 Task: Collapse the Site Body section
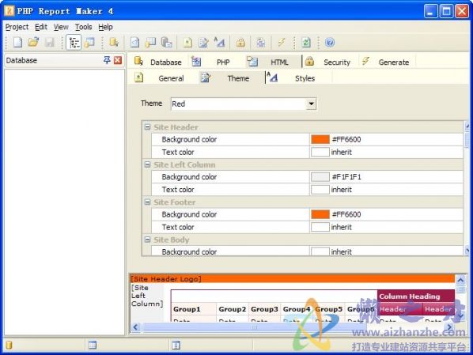[147, 240]
